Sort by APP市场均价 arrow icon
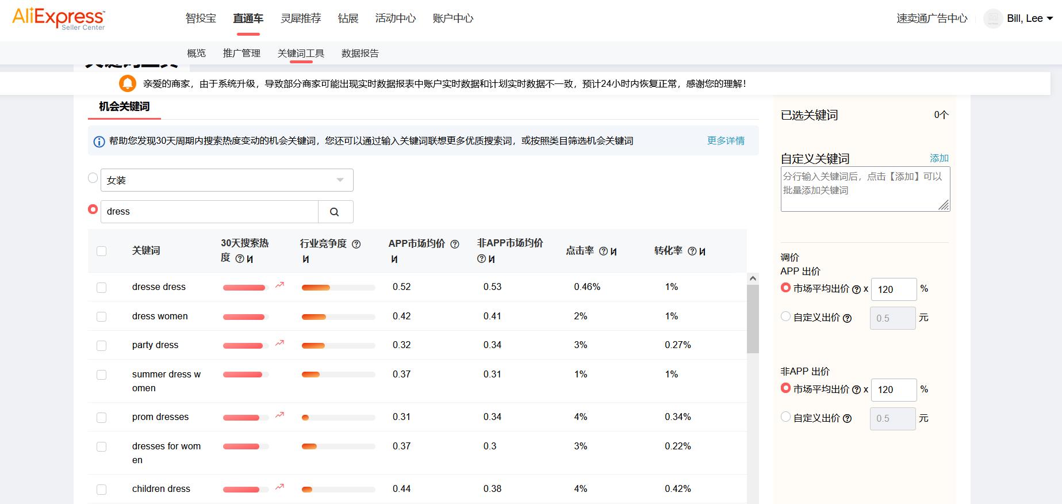This screenshot has height=504, width=1062. tap(394, 259)
